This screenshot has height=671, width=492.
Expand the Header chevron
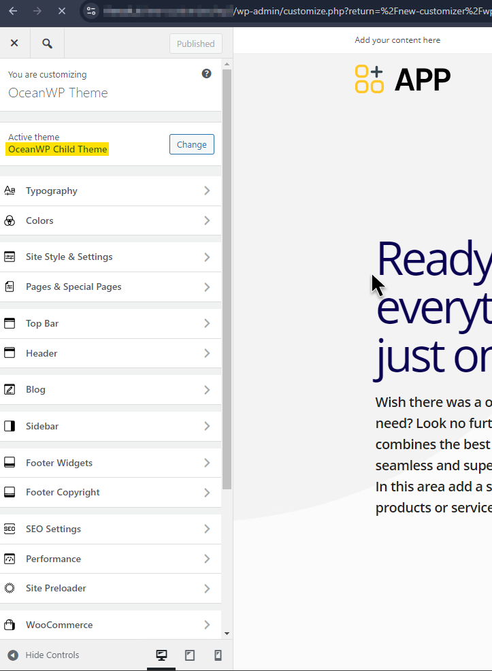[x=207, y=353]
